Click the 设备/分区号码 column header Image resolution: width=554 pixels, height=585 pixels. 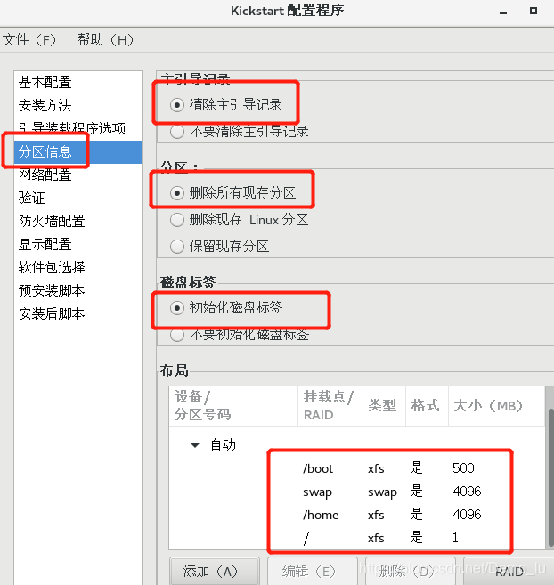tap(233, 406)
